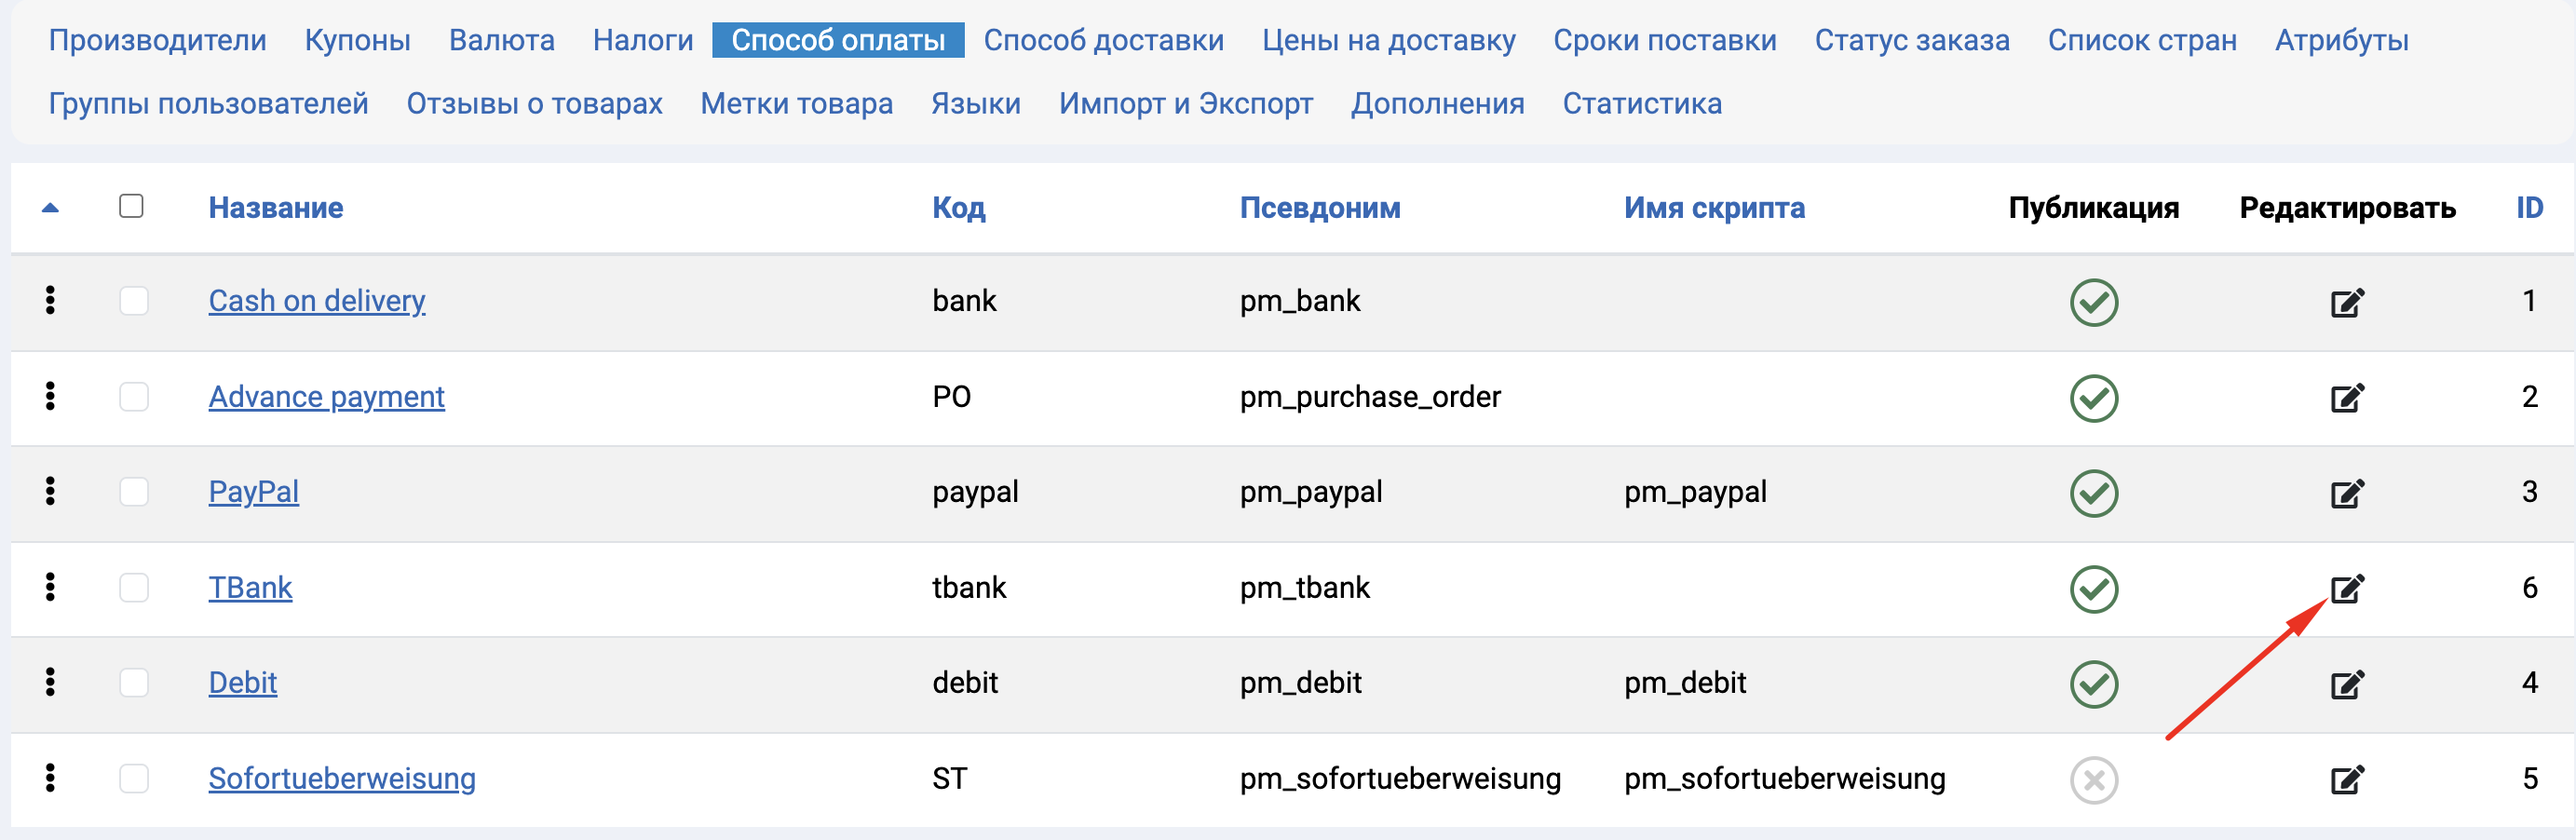This screenshot has width=2576, height=840.
Task: Toggle ordering sort arrow in header
Action: (x=50, y=208)
